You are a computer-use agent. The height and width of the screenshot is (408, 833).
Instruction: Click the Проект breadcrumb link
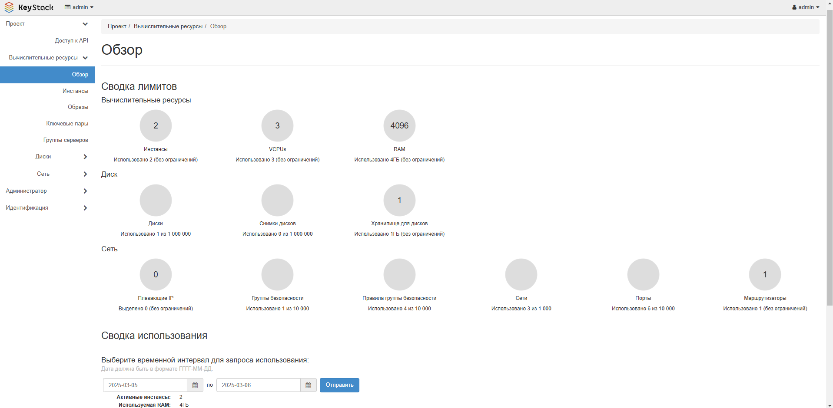coord(117,26)
